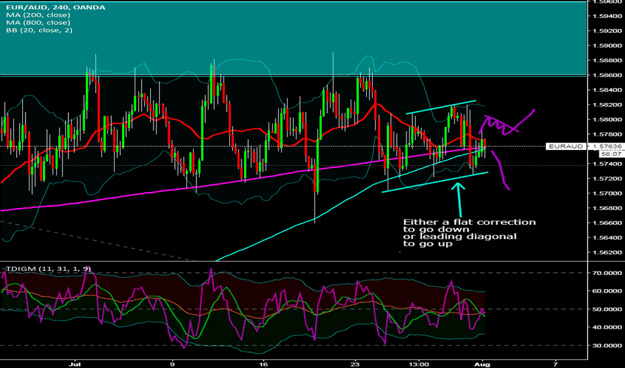Screen dimensions: 625x368
Task: Select the 'BB (20, close, 2)' indicator legend
Action: click(x=39, y=30)
